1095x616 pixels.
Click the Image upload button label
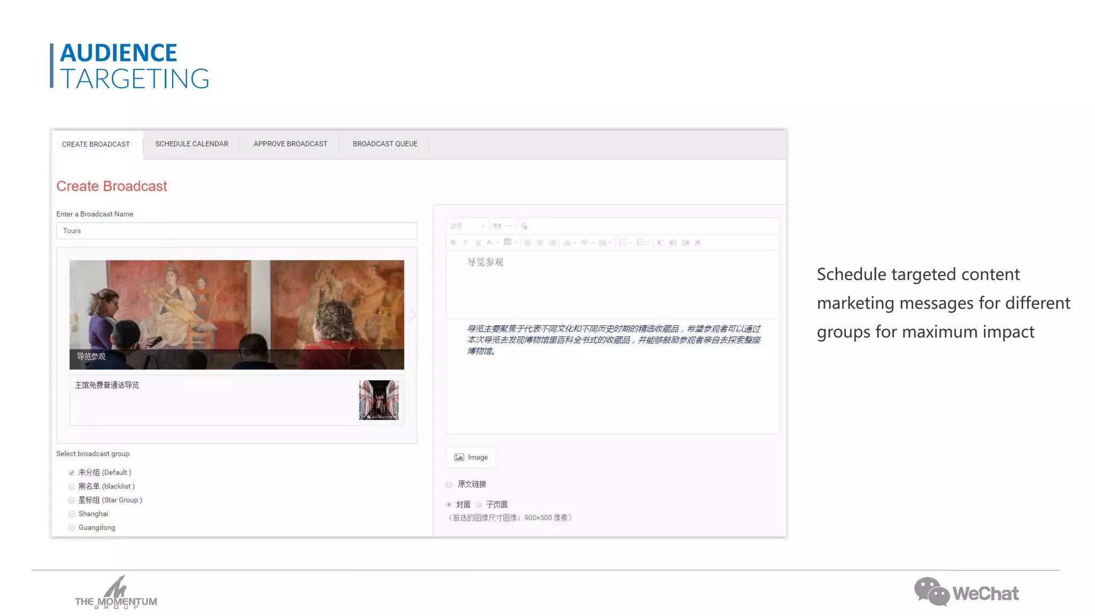(478, 457)
